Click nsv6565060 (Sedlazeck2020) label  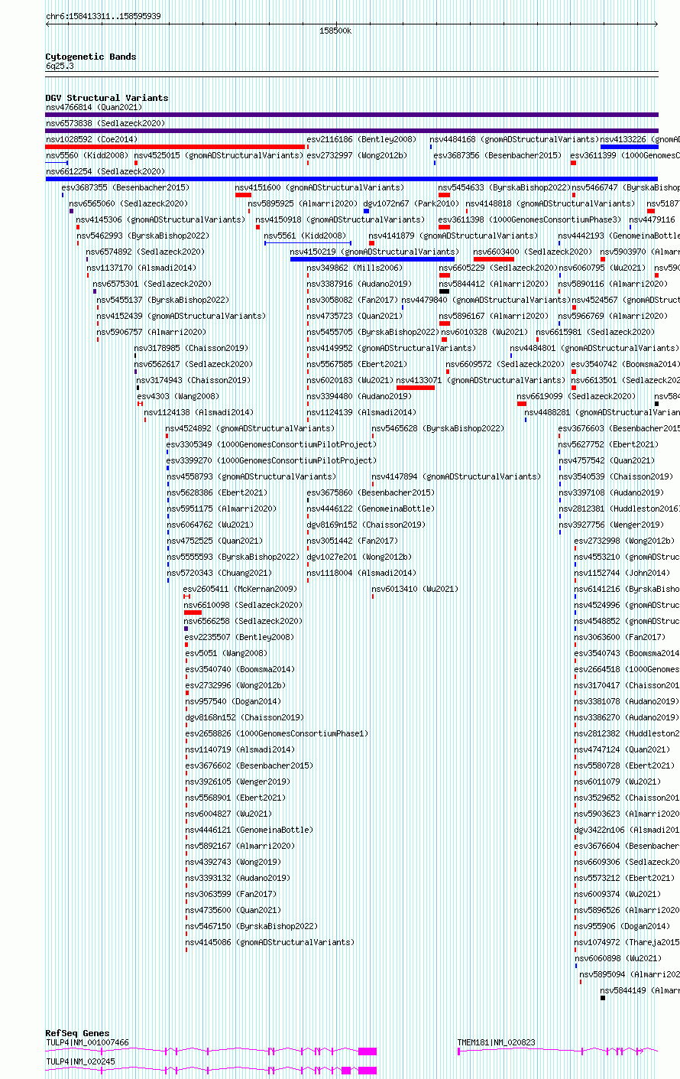click(128, 203)
